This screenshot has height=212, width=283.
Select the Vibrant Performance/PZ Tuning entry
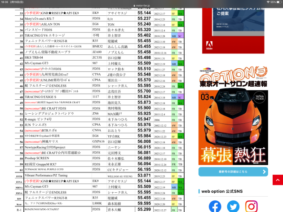46,175
